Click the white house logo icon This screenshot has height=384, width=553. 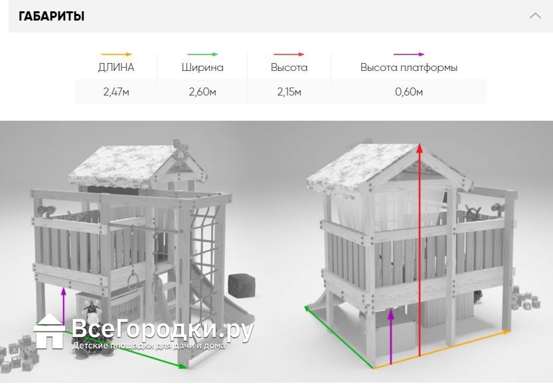coord(51,332)
